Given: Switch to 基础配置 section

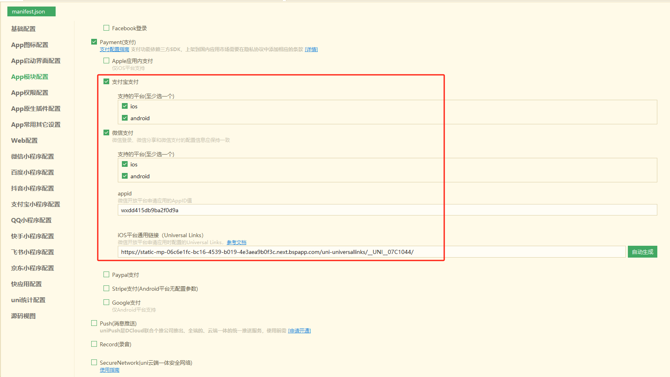Looking at the screenshot, I should [x=23, y=29].
